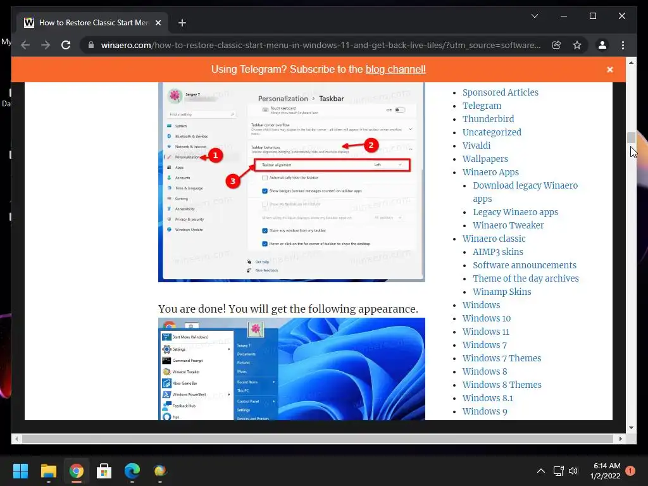Go back to the previous page
Screen dimensions: 648x486
[x=25, y=45]
